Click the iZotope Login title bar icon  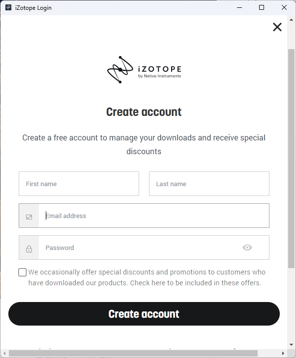pyautogui.click(x=8, y=7)
